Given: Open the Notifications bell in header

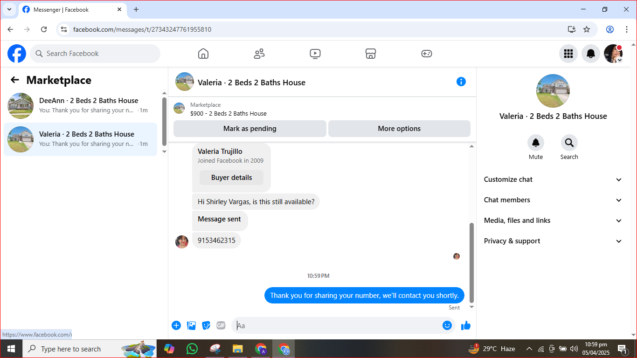Looking at the screenshot, I should coord(591,54).
